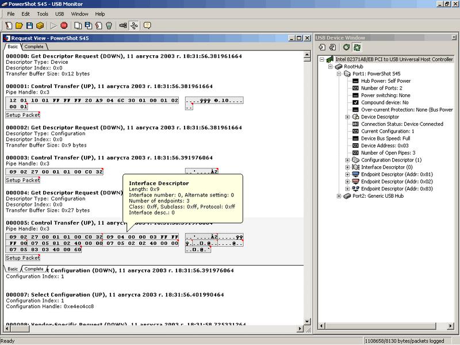Click the RootHub device icon

339,67
